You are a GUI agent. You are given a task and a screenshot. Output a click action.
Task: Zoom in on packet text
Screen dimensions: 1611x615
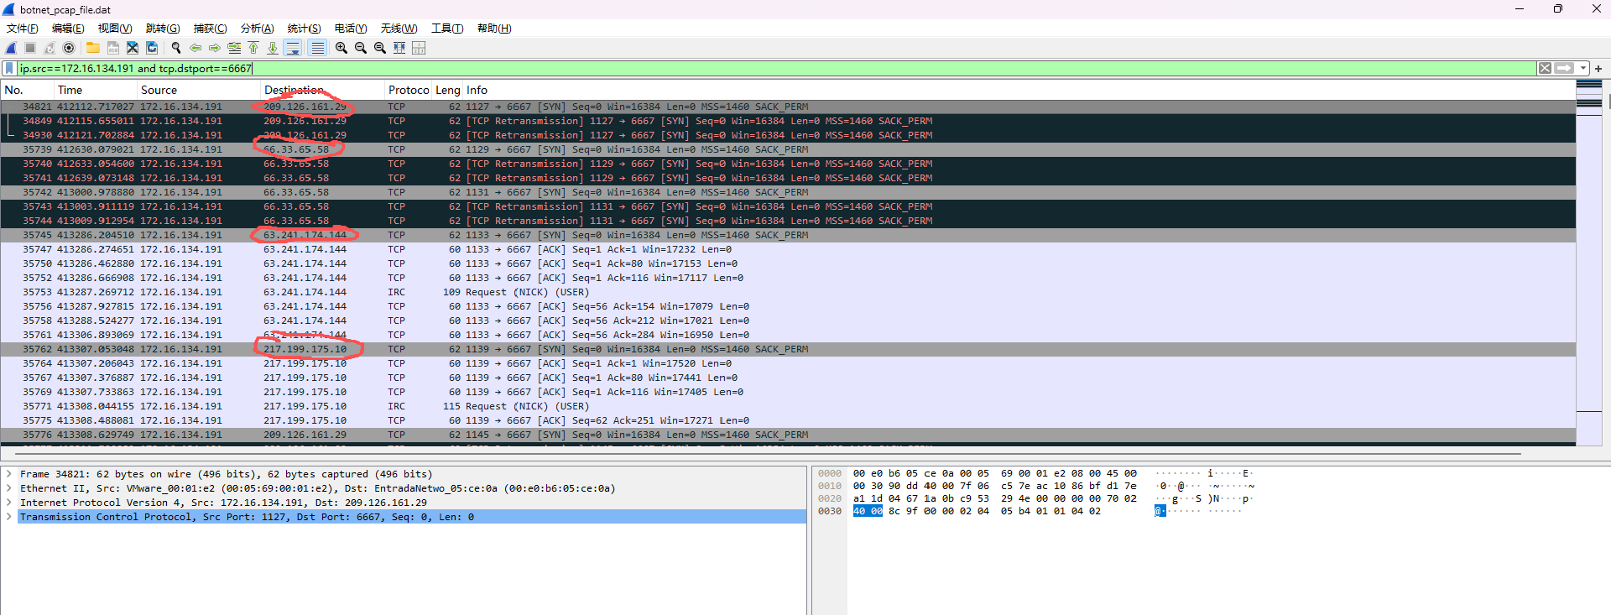(x=341, y=48)
